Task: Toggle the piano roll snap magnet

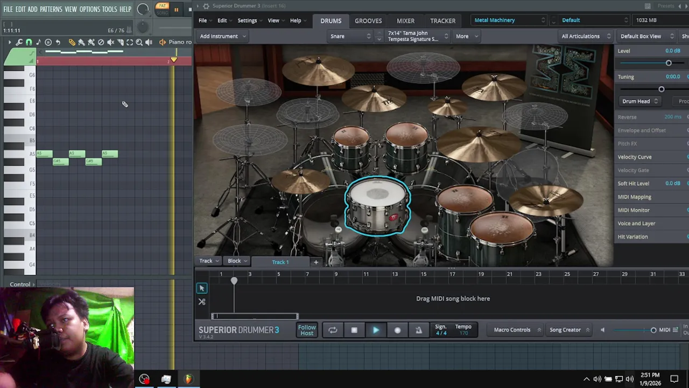Action: [x=29, y=42]
